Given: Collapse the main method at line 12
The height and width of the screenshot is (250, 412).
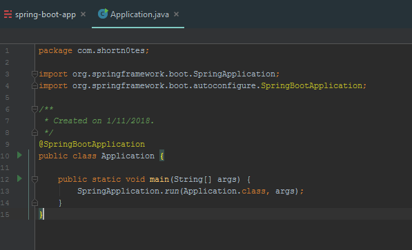Looking at the screenshot, I should (x=35, y=180).
